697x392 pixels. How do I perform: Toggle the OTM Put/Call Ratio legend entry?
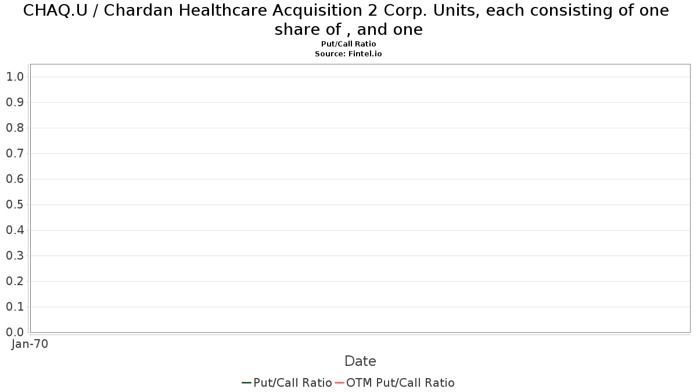(395, 383)
